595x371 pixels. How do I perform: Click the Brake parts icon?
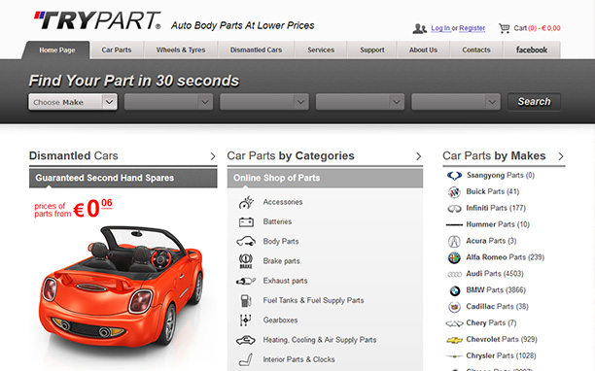(246, 261)
